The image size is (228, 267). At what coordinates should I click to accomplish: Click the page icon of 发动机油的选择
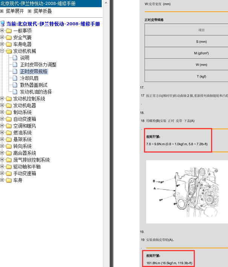tap(15, 92)
